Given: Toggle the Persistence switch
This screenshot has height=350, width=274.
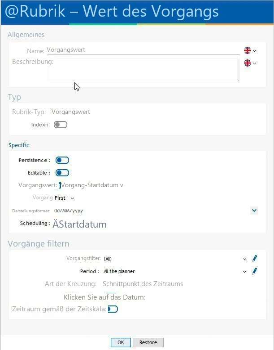Looking at the screenshot, I should tap(62, 160).
